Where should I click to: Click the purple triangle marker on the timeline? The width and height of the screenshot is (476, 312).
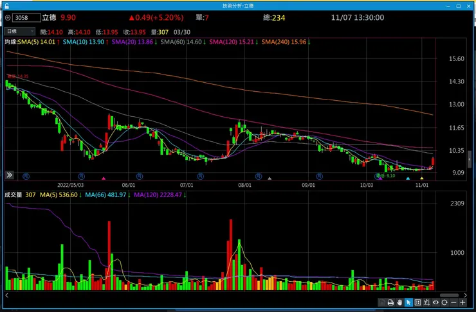[x=380, y=178]
